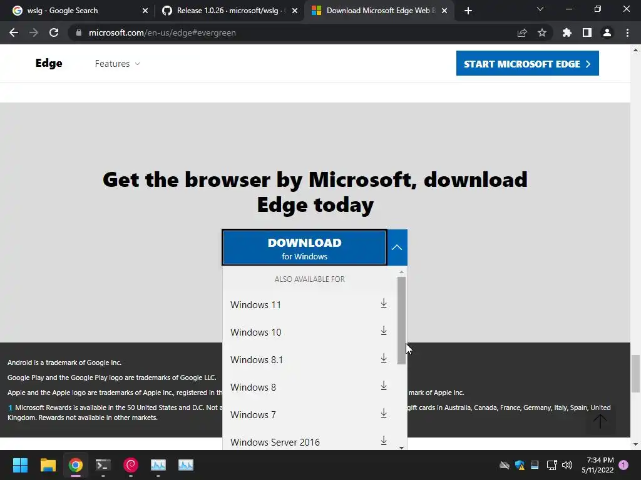641x480 pixels.
Task: Download icon for Windows 11
Action: [384, 303]
